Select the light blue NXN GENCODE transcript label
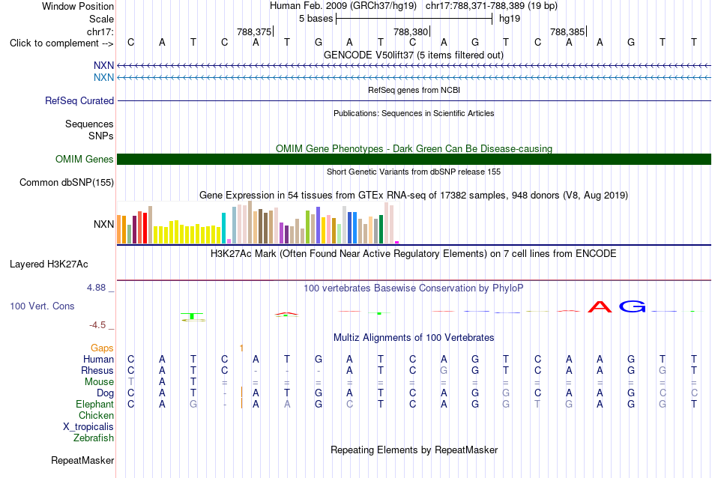The height and width of the screenshot is (478, 712). (103, 77)
